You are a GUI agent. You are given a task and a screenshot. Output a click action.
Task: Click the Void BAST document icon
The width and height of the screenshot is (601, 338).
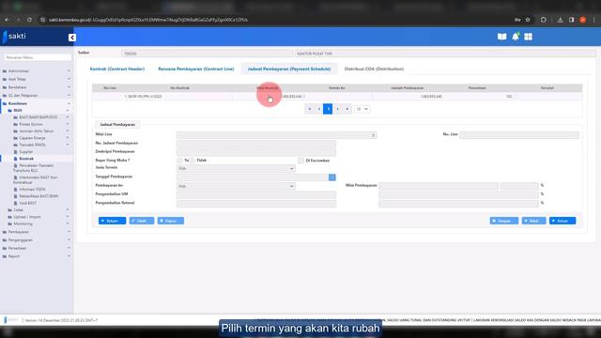(15, 203)
